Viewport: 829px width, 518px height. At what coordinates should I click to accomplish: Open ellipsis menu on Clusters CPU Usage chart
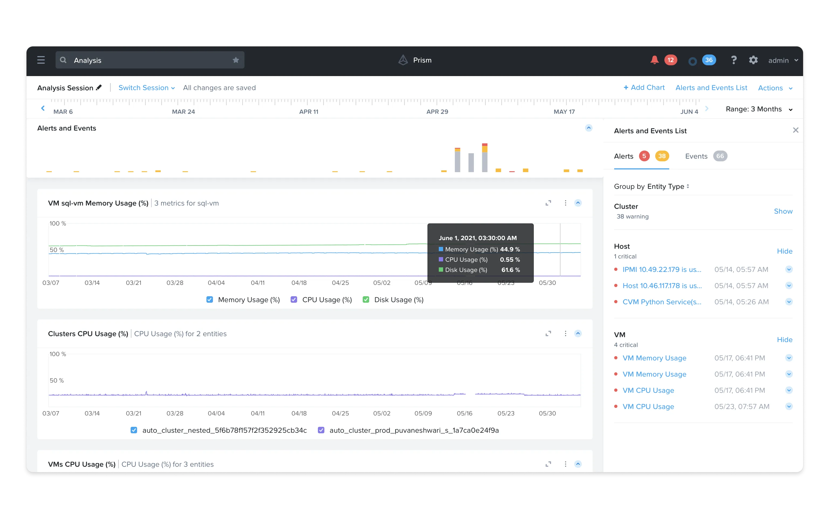coord(565,333)
